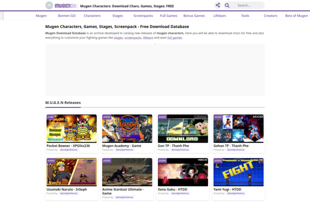The width and height of the screenshot is (310, 203).
Task: Go to the Lifebars section
Action: pyautogui.click(x=220, y=16)
